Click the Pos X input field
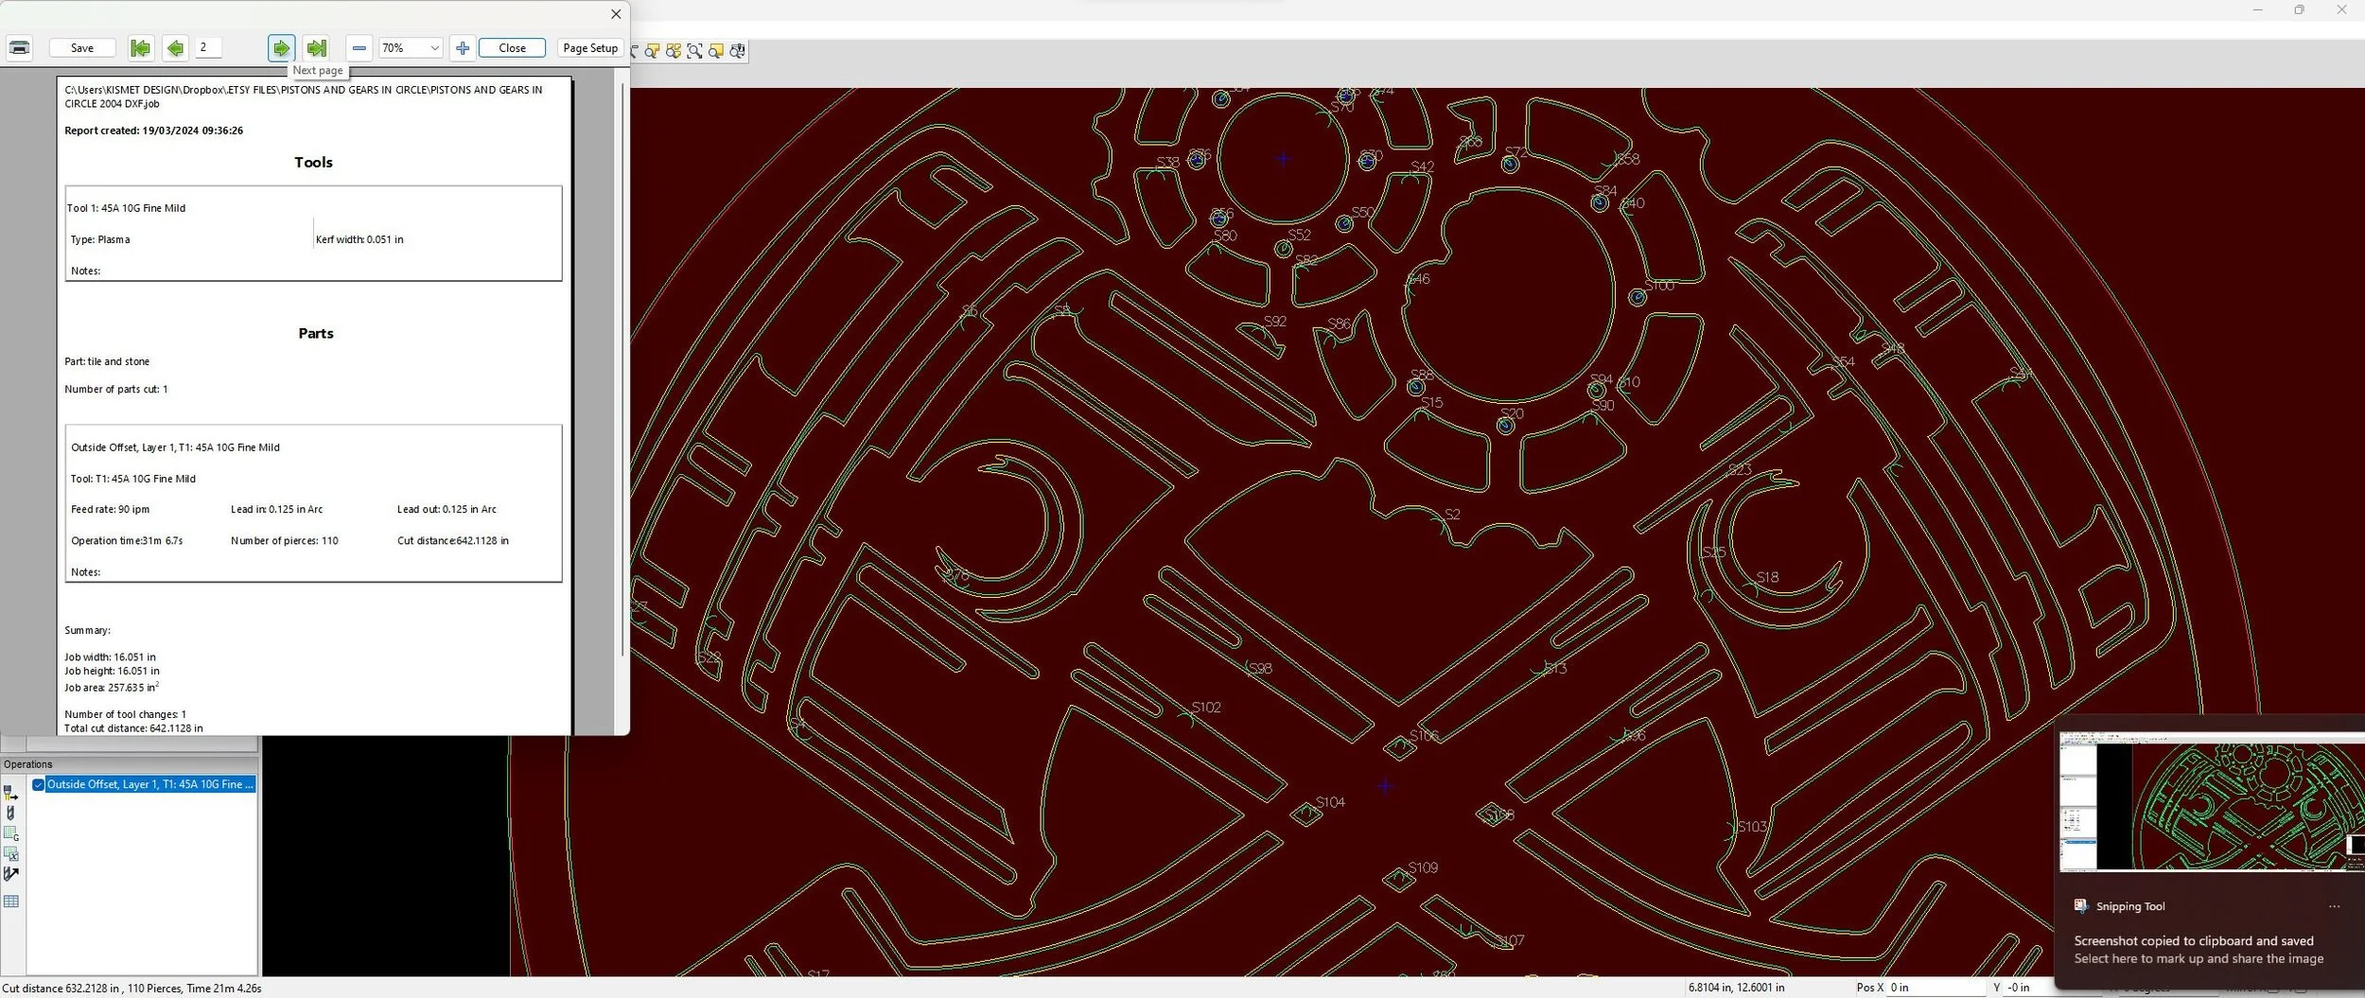Image resolution: width=2365 pixels, height=998 pixels. pos(1935,988)
